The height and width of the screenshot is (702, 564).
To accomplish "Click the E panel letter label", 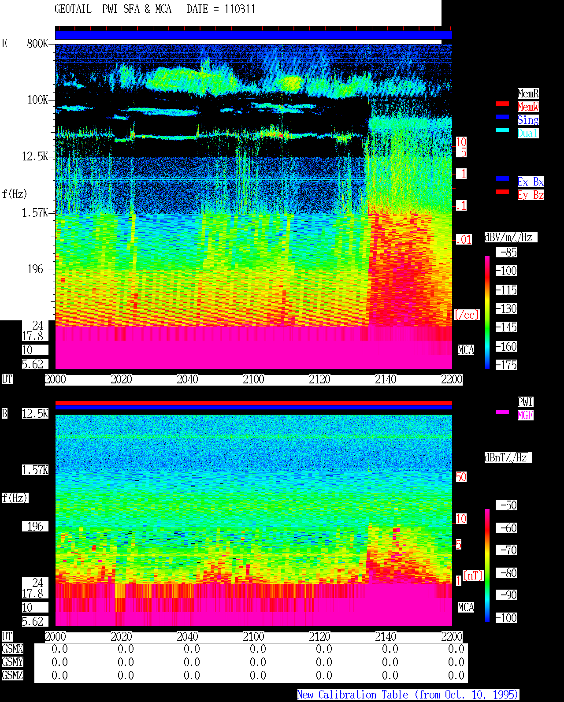I will 4,43.
